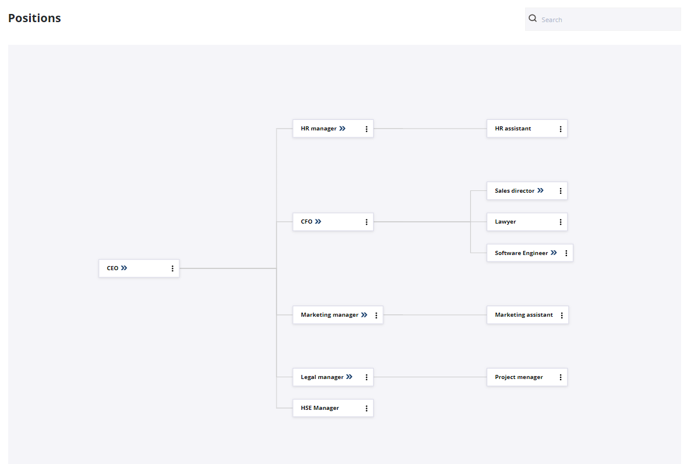
Task: Collapse the HR manager branch chevrons
Action: click(342, 129)
